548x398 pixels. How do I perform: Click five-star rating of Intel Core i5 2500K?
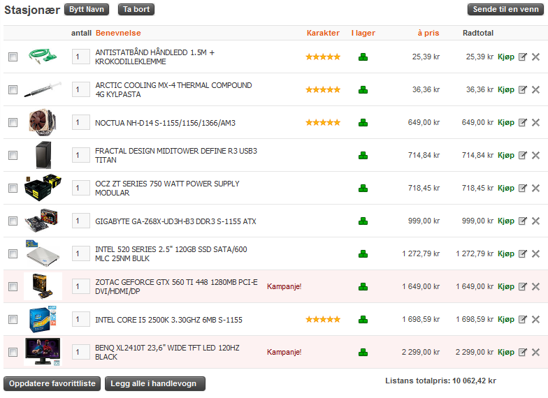click(x=323, y=320)
